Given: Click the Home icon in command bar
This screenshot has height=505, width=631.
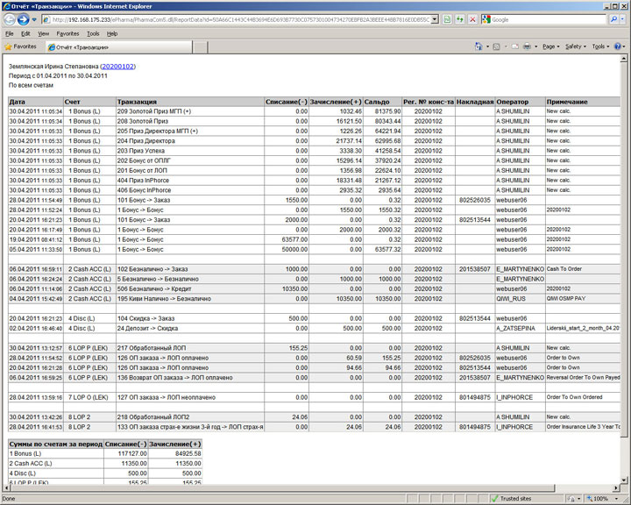Looking at the screenshot, I should click(479, 46).
